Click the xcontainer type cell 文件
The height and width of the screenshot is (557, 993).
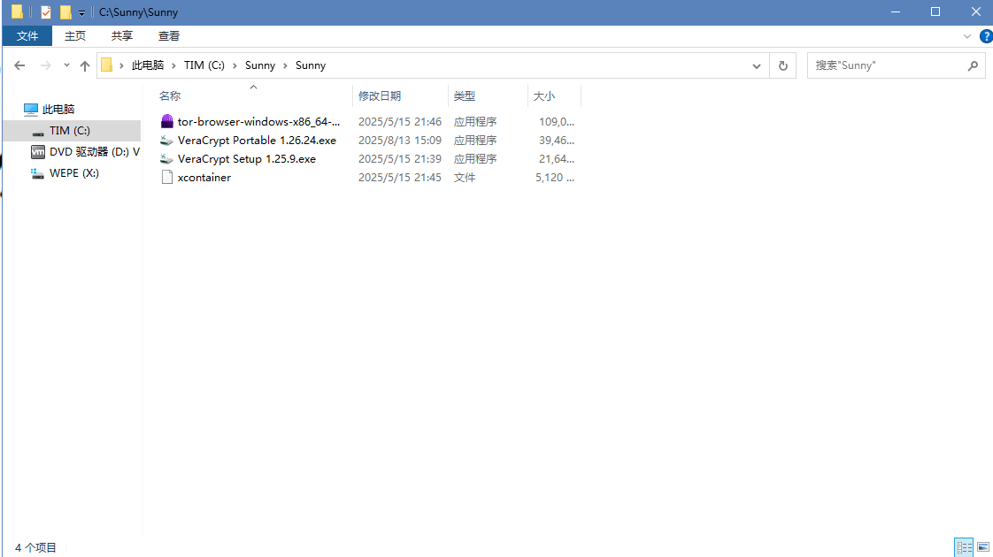(x=465, y=177)
